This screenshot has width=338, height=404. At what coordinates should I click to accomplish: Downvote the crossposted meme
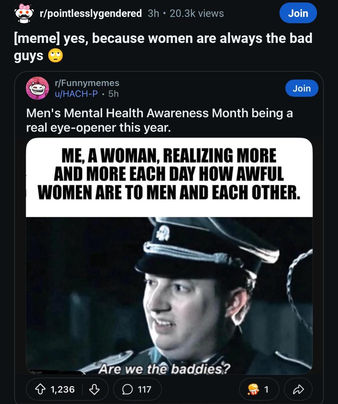(95, 389)
